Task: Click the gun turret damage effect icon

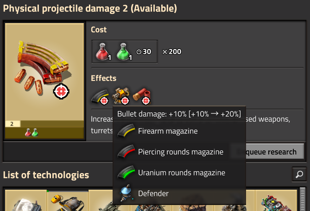Action: click(x=121, y=96)
